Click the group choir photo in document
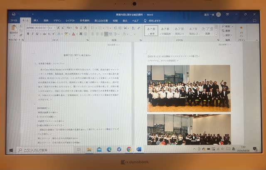The image size is (266, 170). (x=189, y=88)
